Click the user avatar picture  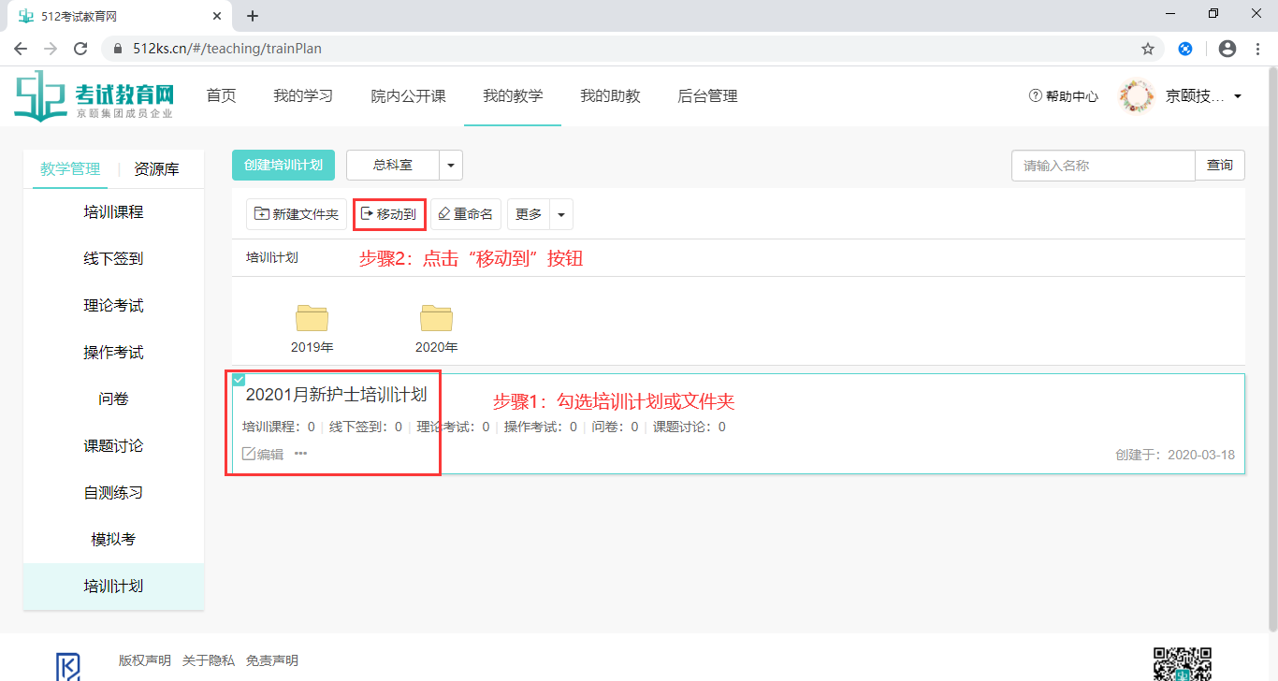[1137, 96]
